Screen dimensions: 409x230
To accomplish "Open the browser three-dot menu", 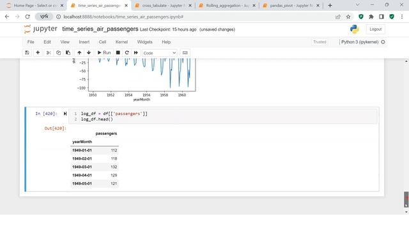I will 402,17.
